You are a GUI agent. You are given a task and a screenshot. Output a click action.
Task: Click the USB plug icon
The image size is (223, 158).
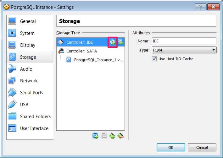point(12,104)
